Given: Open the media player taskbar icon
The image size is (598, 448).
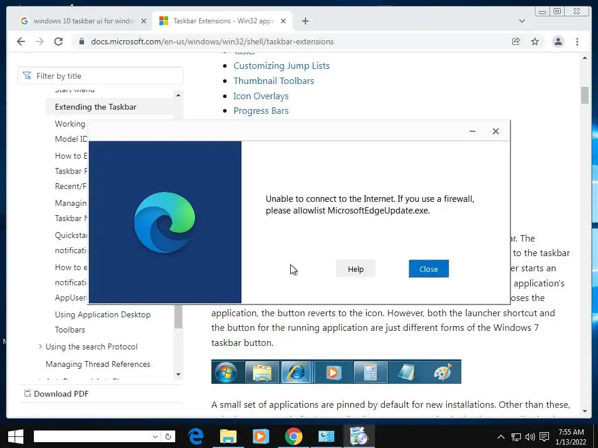Looking at the screenshot, I should [261, 436].
